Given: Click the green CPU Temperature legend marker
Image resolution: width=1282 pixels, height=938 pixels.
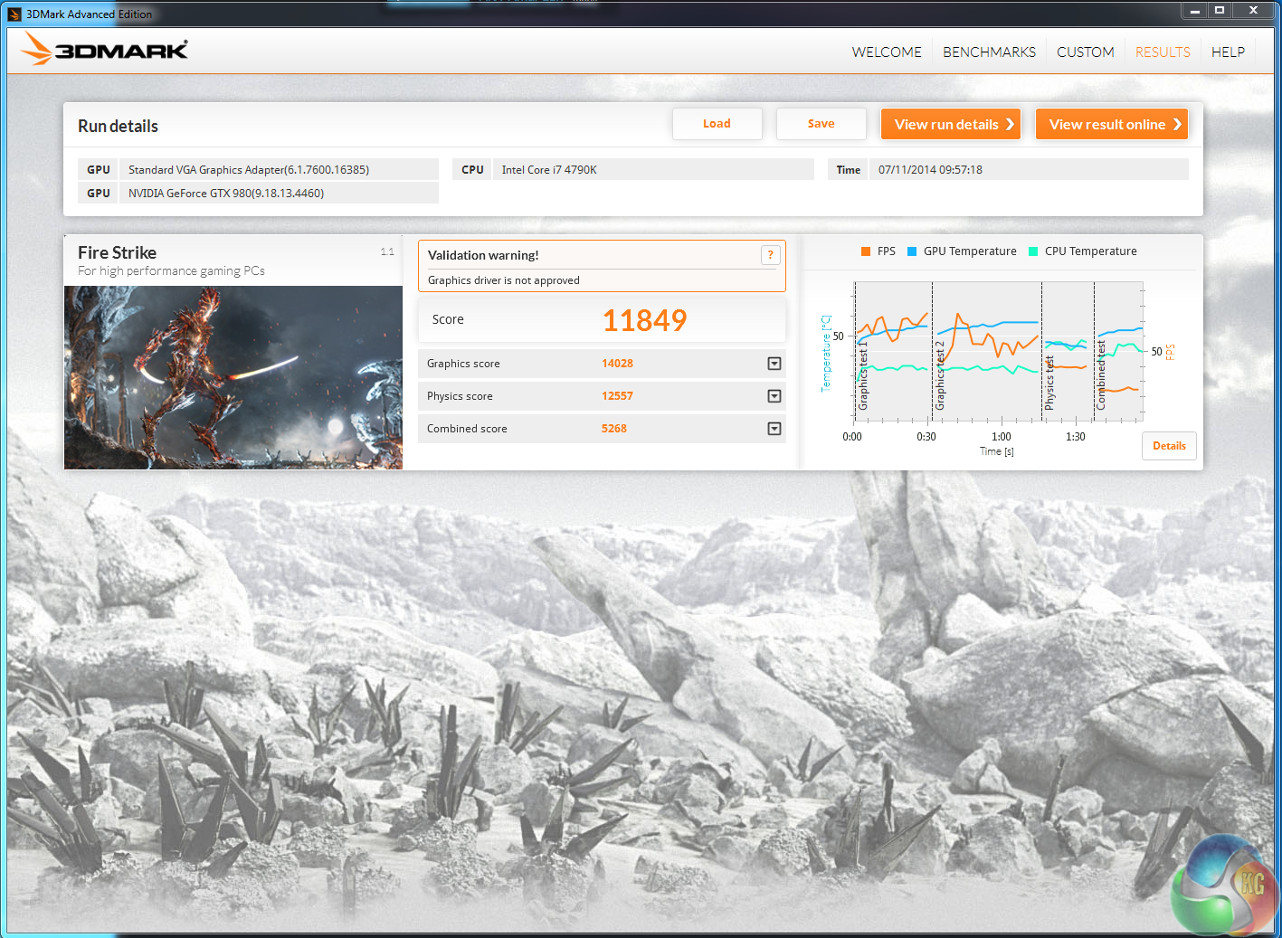Looking at the screenshot, I should [x=1033, y=251].
